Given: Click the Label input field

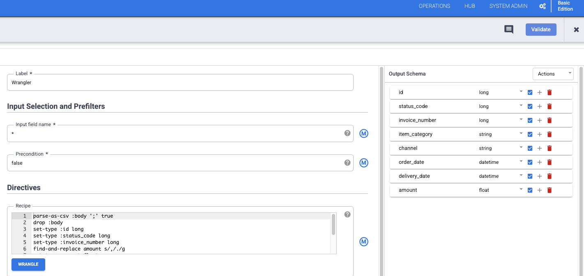Looking at the screenshot, I should [x=180, y=82].
